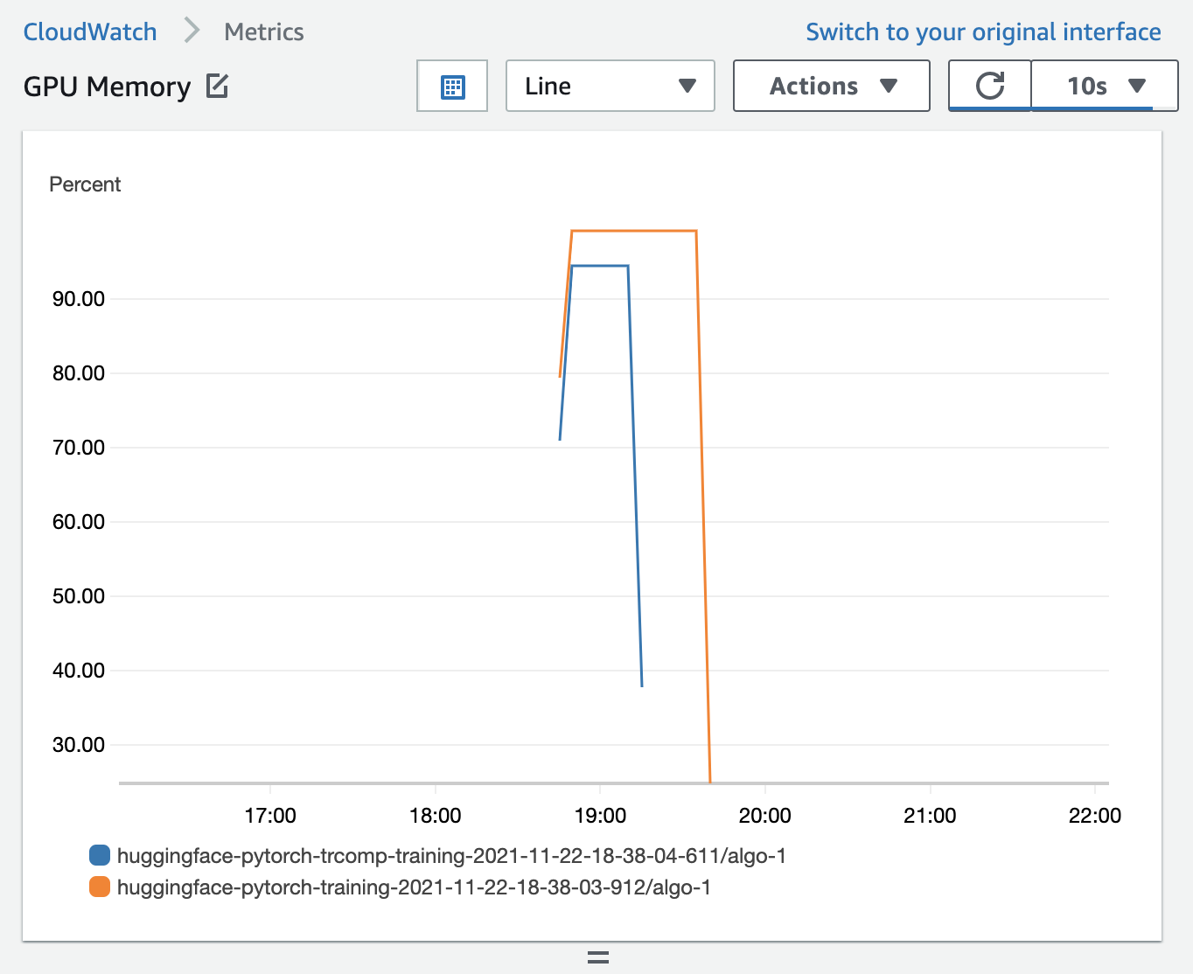
Task: Expand the Actions dropdown menu
Action: click(x=831, y=86)
